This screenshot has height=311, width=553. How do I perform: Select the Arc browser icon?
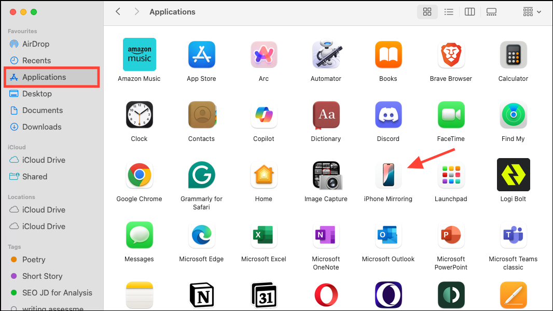(264, 54)
